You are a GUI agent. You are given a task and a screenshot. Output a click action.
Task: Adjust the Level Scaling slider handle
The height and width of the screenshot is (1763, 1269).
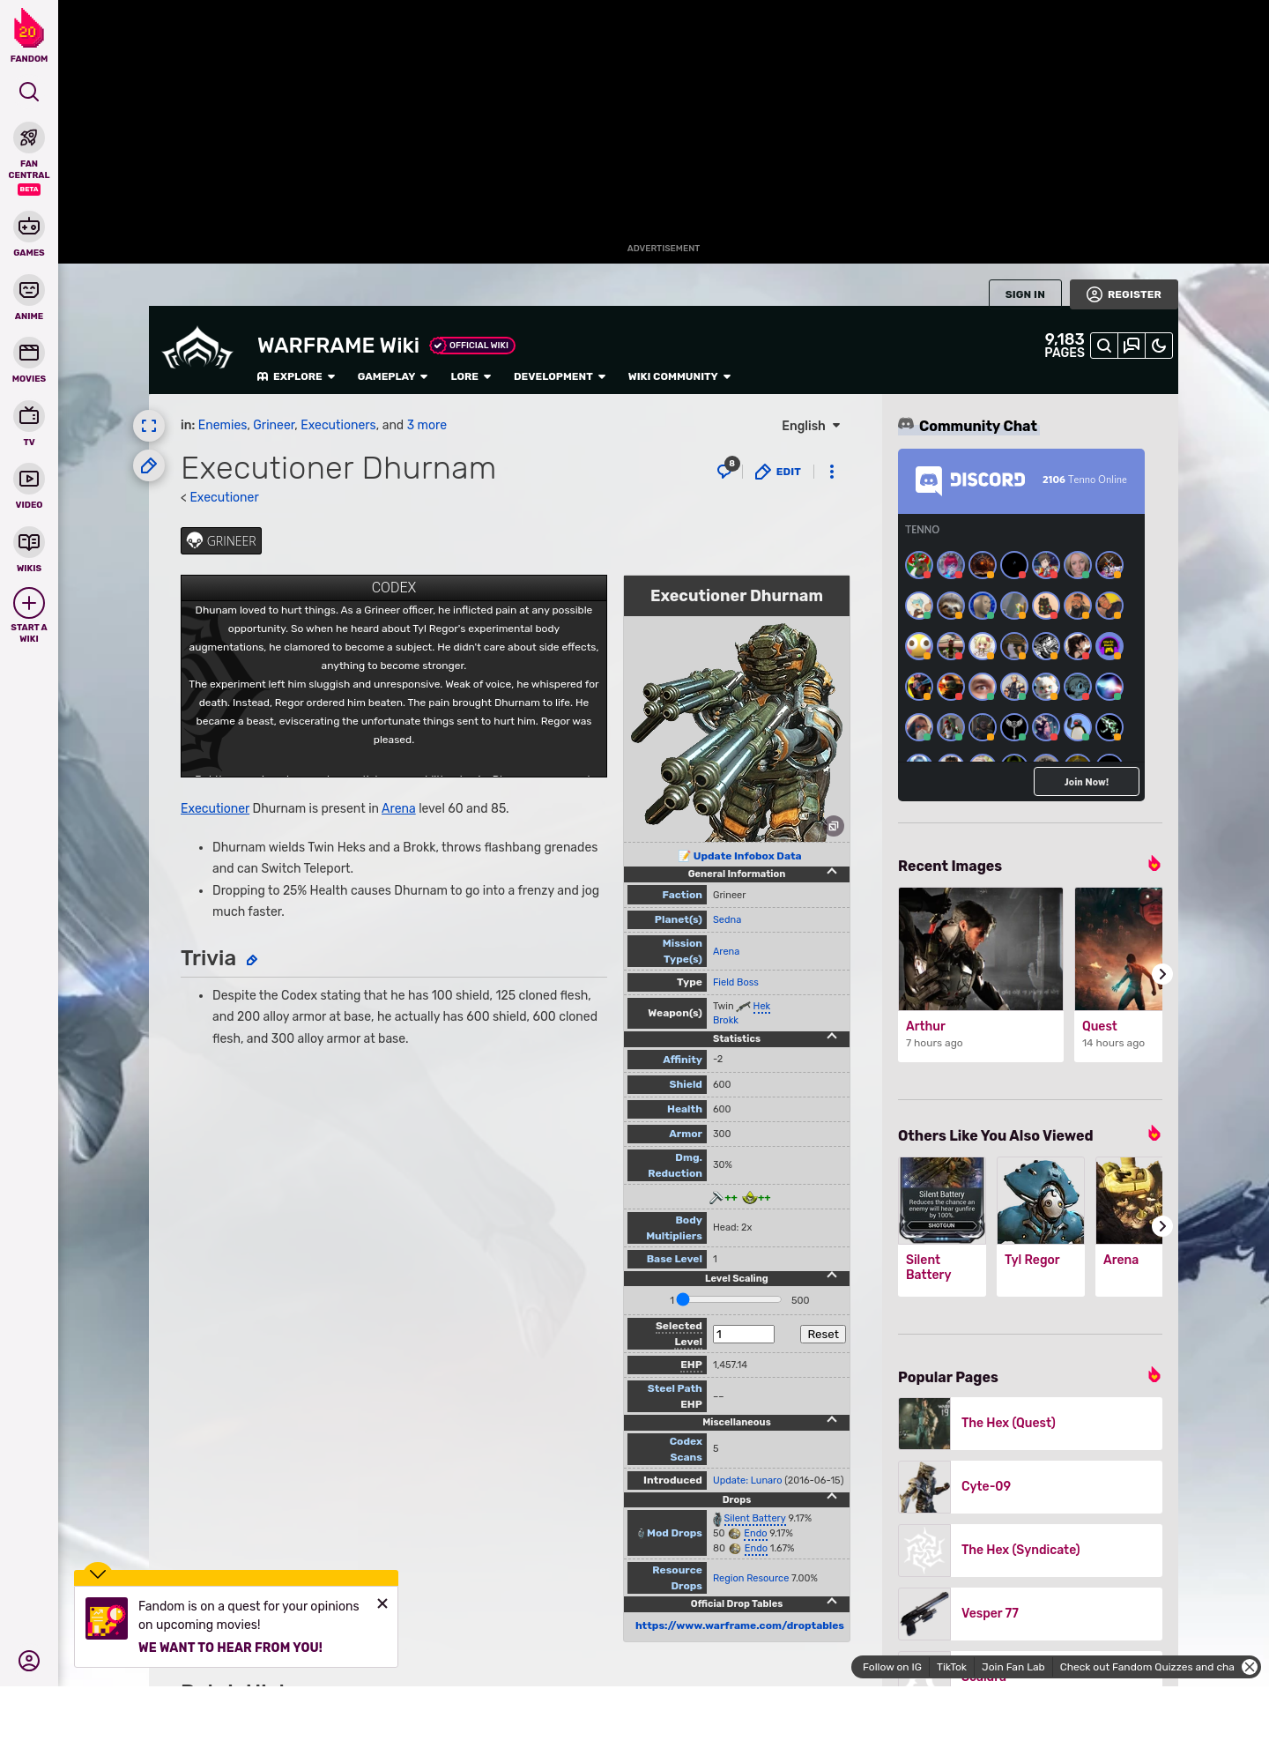[x=683, y=1299]
